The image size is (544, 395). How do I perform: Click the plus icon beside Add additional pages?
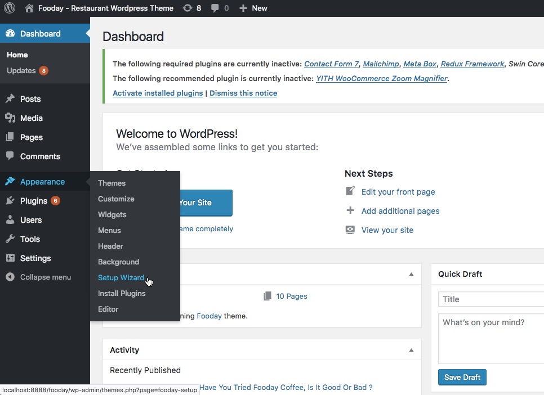coord(350,210)
